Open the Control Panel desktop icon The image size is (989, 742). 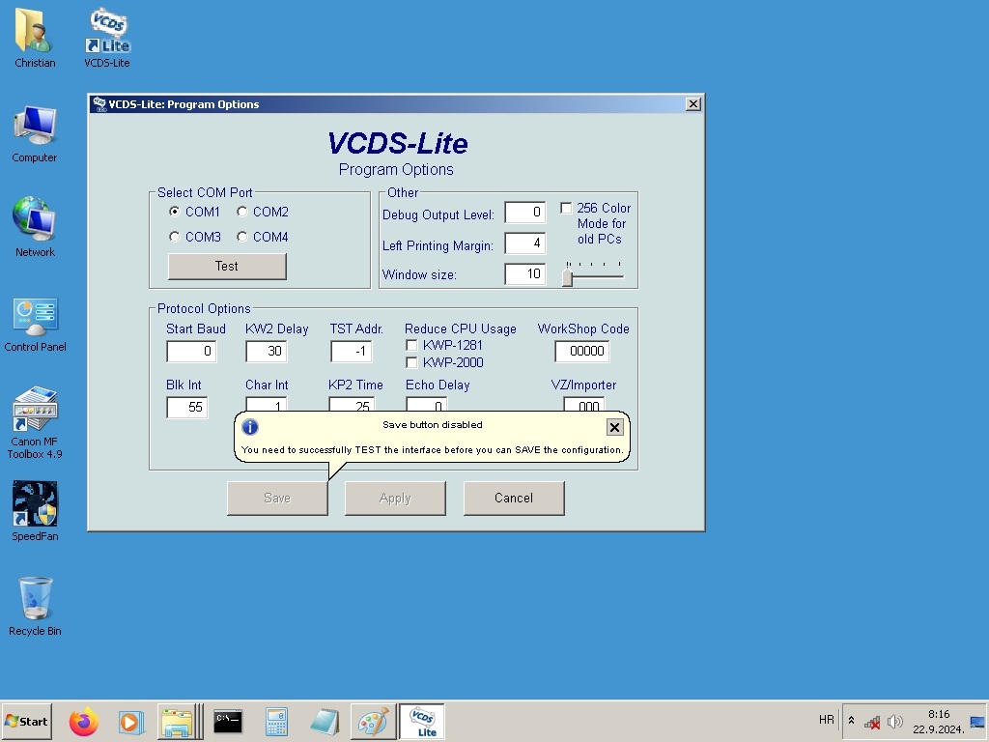tap(35, 323)
